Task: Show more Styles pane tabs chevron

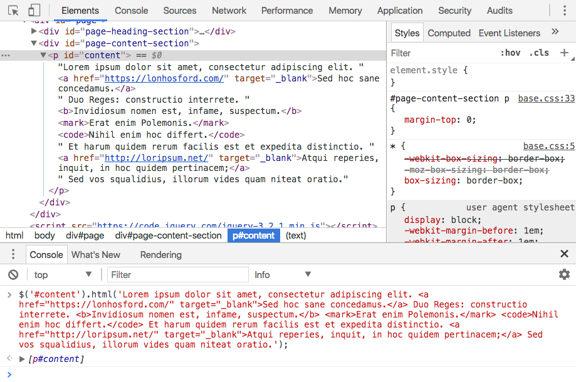Action: [555, 32]
